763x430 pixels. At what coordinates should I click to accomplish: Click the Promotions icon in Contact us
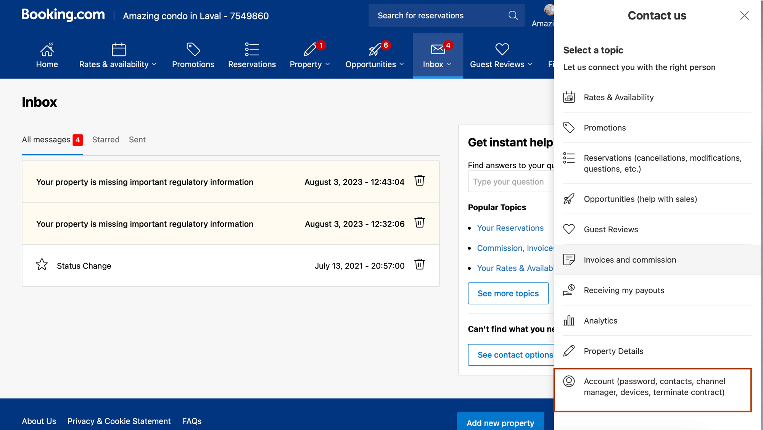(570, 127)
